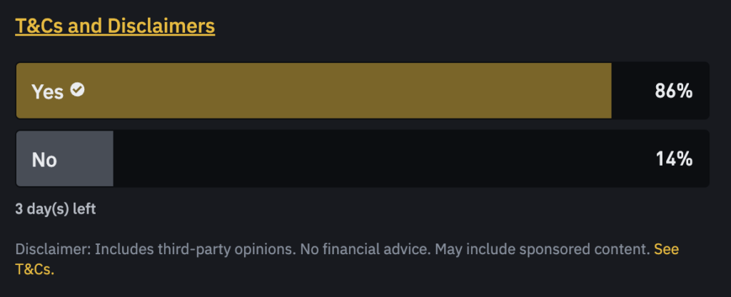
Task: Click the middle of the No poll bar
Action: point(363,158)
